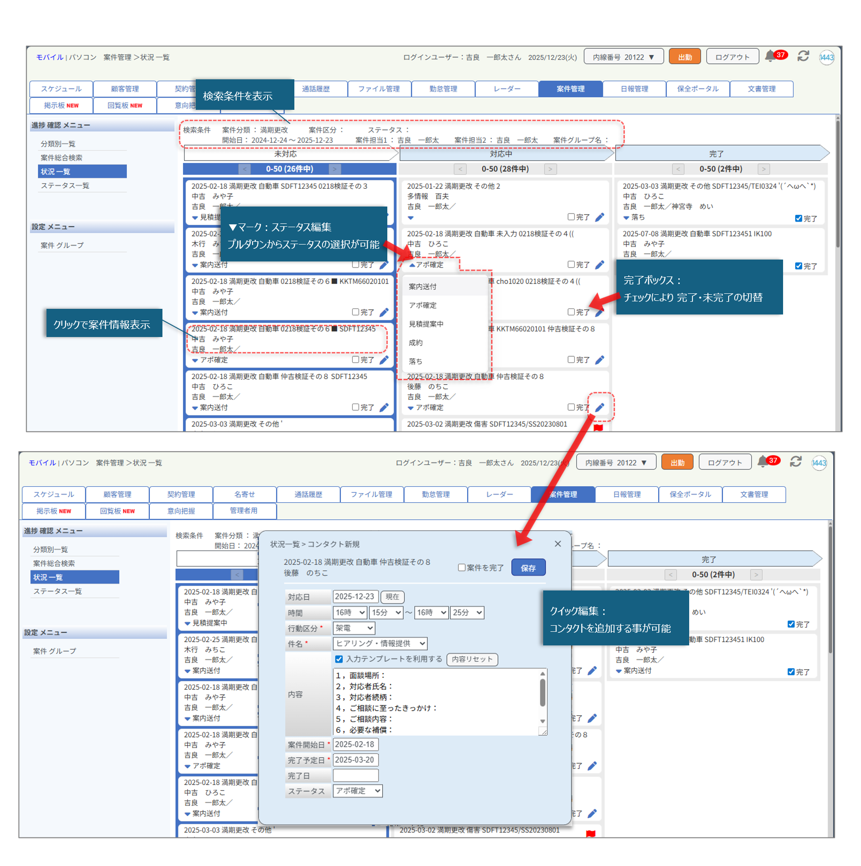This screenshot has width=861, height=866.
Task: Expand the 件名 dropdown ヒアリング・情報提供
Action: coord(380,644)
